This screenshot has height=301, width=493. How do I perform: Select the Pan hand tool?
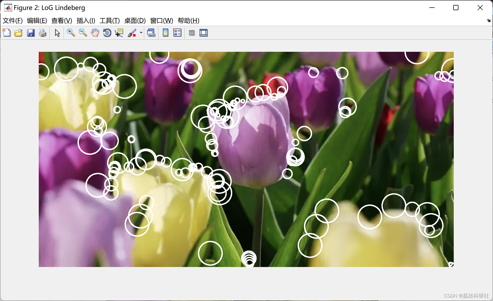point(95,33)
